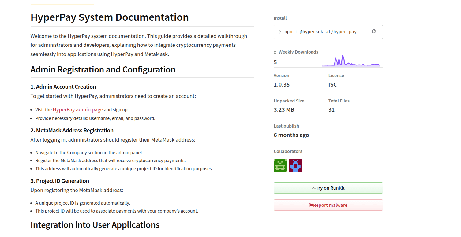Image resolution: width=461 pixels, height=237 pixels.
Task: Copy the npm install command
Action: pyautogui.click(x=374, y=31)
